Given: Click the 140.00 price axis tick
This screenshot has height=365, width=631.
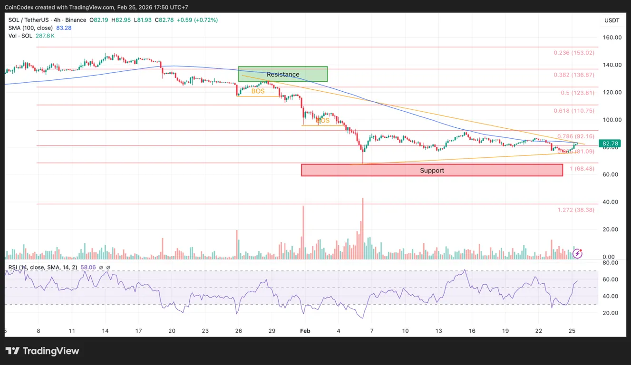Looking at the screenshot, I should tap(612, 65).
